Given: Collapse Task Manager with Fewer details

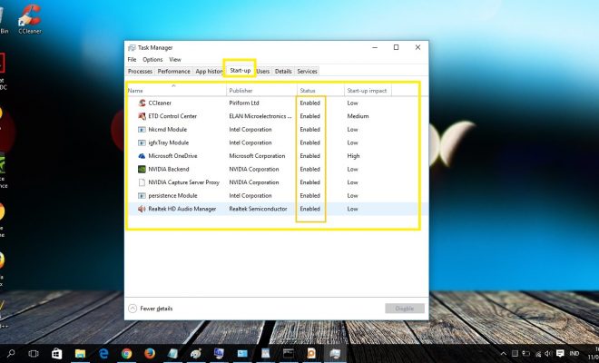Looking at the screenshot, I should point(151,309).
